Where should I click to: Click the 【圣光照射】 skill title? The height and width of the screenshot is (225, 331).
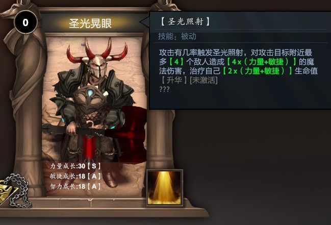tap(185, 21)
